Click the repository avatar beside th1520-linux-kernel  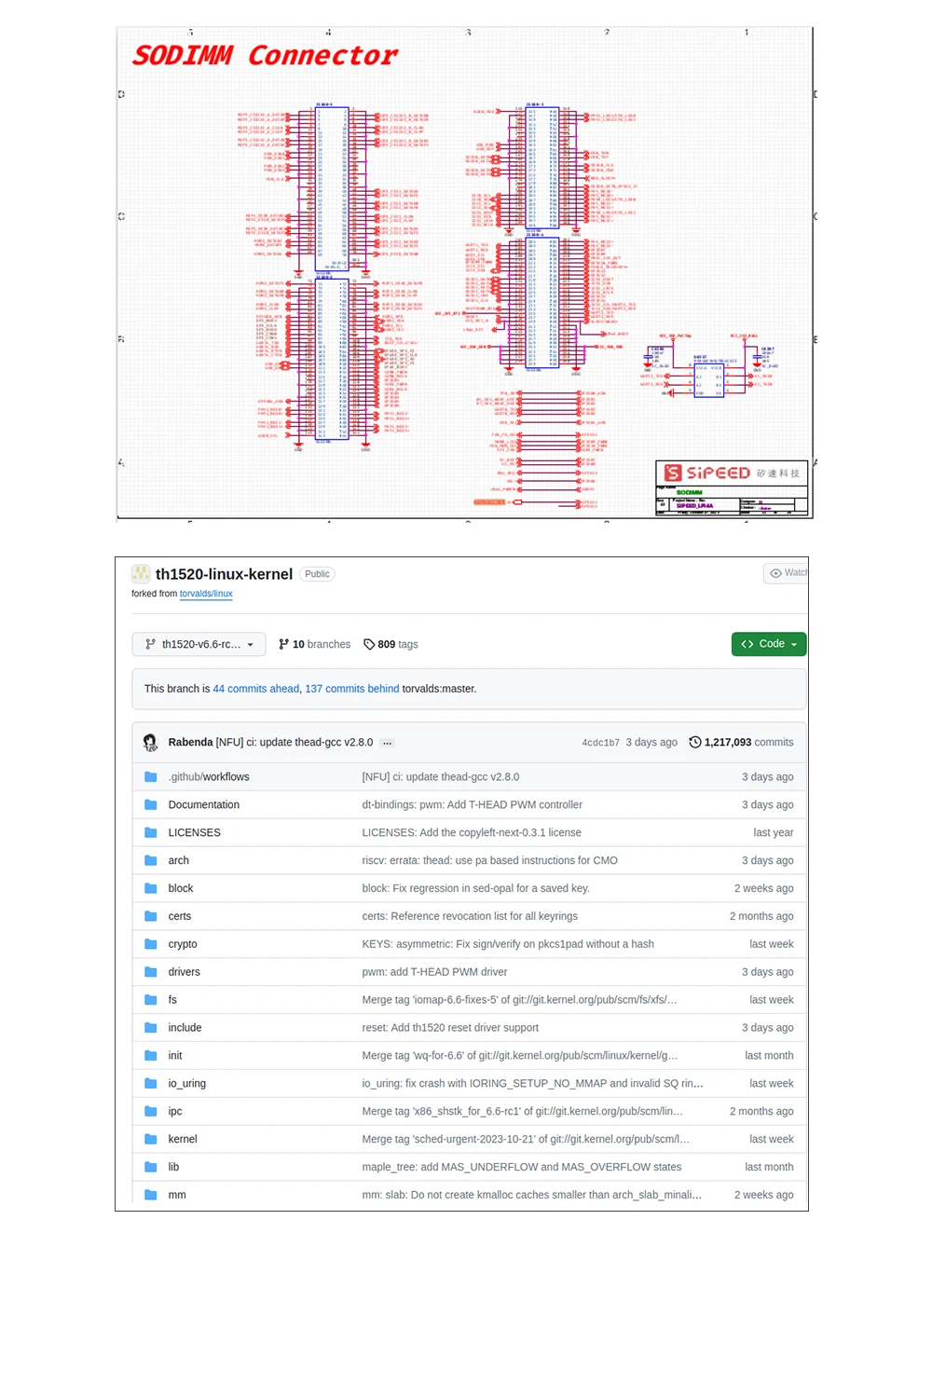pos(141,574)
